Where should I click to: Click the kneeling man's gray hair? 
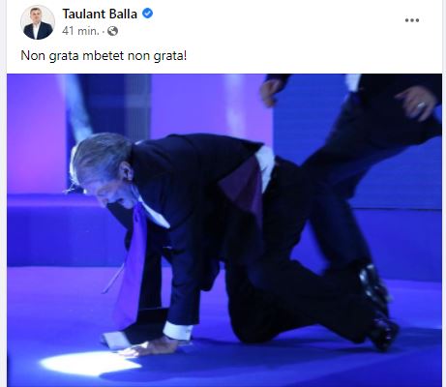coord(99,157)
